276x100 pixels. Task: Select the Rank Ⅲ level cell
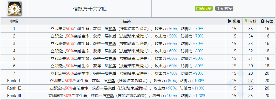[x=14, y=96]
